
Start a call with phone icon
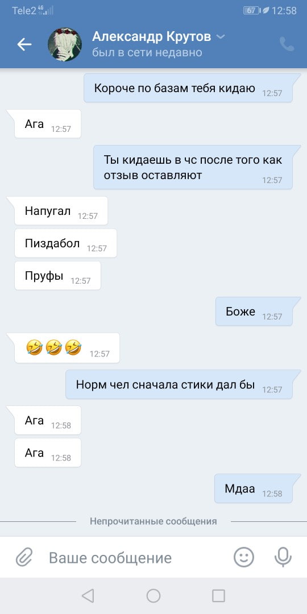287,44
